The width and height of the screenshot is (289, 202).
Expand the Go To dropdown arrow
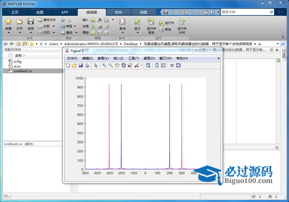coord(75,26)
